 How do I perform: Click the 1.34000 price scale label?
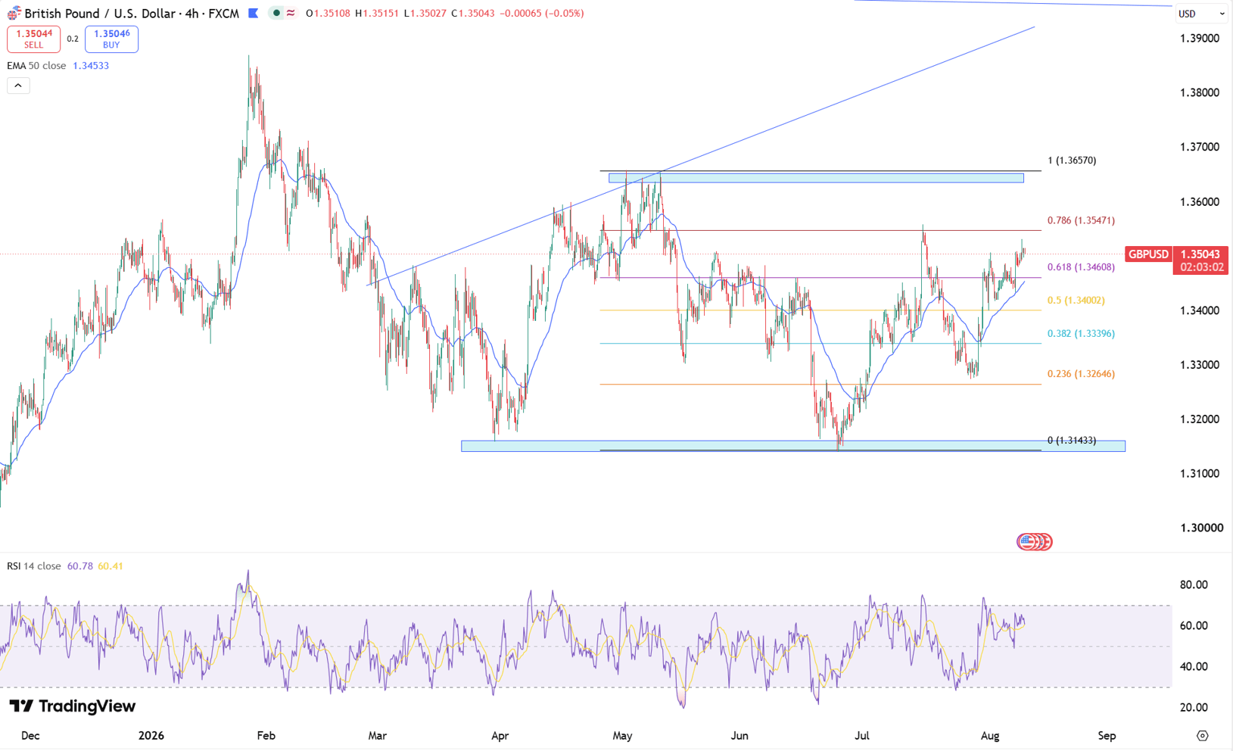(x=1200, y=310)
